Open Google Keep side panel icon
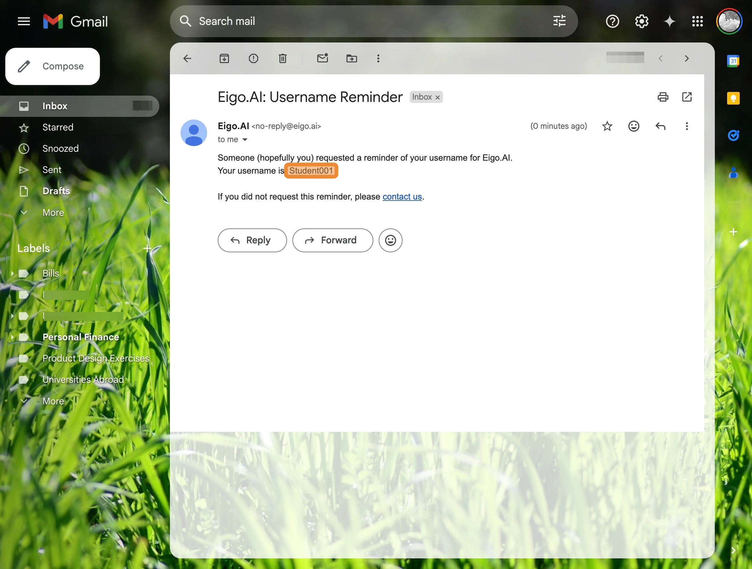Image resolution: width=752 pixels, height=569 pixels. [x=733, y=98]
